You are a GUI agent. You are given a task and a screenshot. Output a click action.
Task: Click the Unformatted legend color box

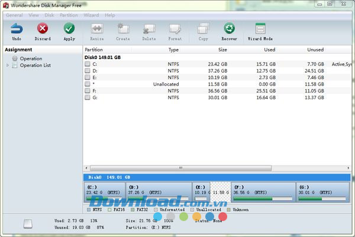(x=156, y=210)
